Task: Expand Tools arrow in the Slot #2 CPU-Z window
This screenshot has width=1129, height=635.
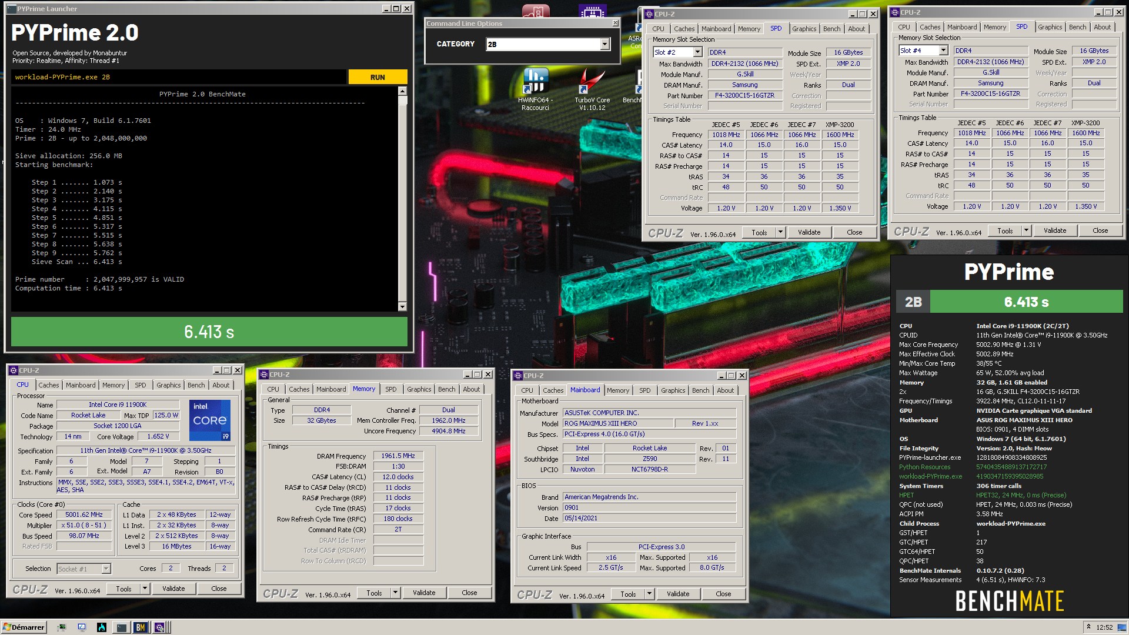Action: [780, 232]
